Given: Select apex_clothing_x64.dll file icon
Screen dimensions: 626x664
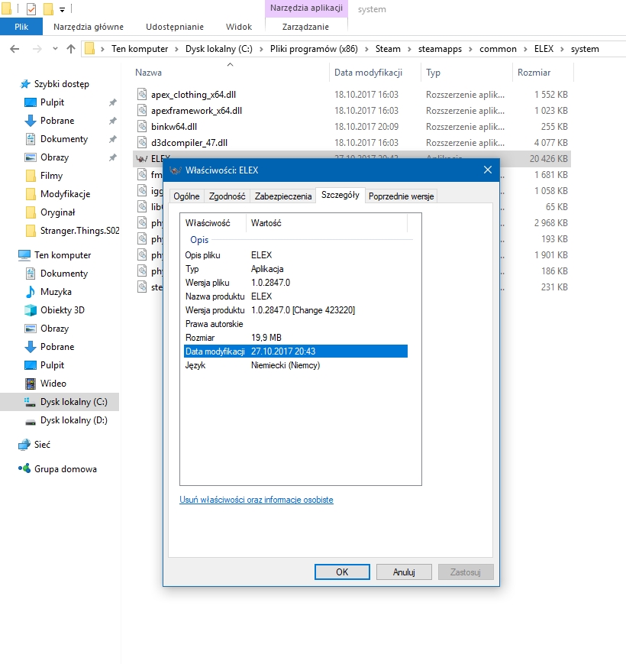Looking at the screenshot, I should (x=142, y=95).
